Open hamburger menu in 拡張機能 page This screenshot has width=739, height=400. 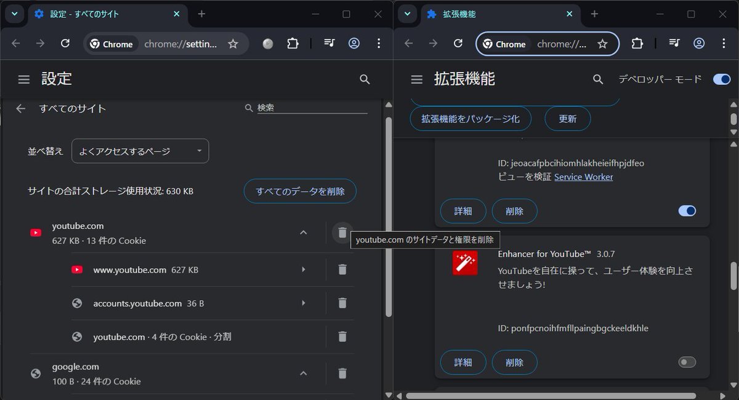[417, 79]
